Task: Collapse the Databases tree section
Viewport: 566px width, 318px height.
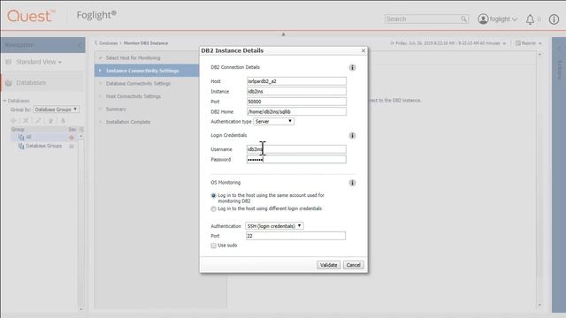Action: tap(4, 101)
